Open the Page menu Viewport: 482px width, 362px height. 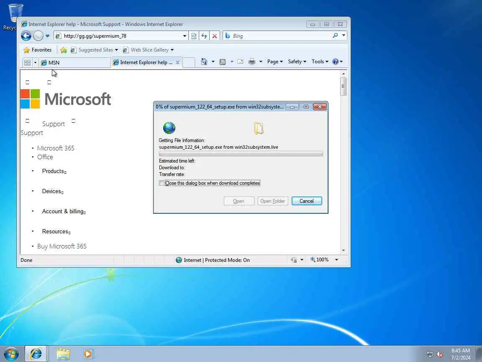[x=275, y=62]
